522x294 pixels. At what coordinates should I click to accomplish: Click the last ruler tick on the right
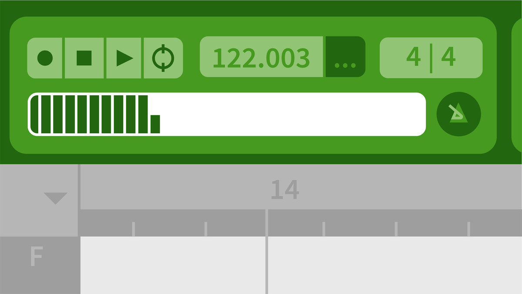coord(469,229)
